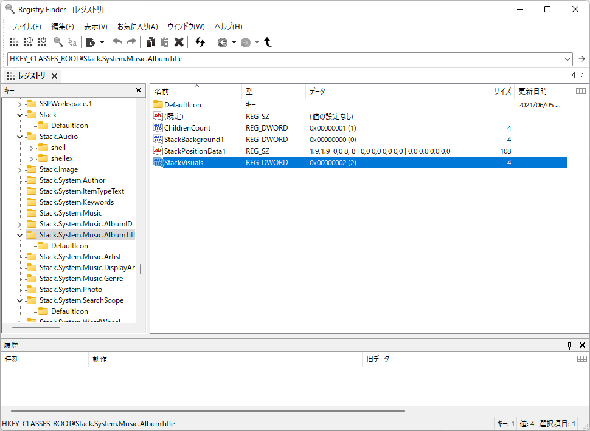Collapse the Stack.System.SearchScope key
This screenshot has width=590, height=431.
click(19, 300)
